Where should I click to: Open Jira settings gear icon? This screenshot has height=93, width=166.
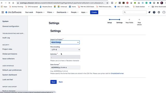(159, 12)
